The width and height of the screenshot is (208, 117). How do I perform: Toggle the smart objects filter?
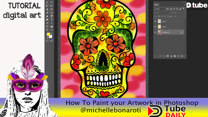180,9
